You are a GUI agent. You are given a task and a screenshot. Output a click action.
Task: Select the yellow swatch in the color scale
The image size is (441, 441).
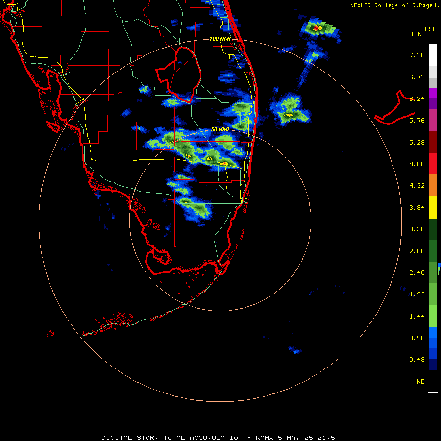(433, 208)
